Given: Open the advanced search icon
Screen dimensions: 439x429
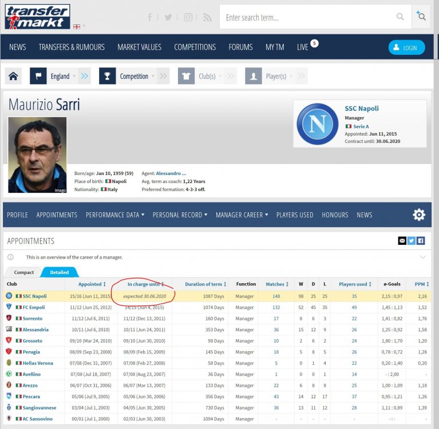Looking at the screenshot, I should [x=421, y=16].
